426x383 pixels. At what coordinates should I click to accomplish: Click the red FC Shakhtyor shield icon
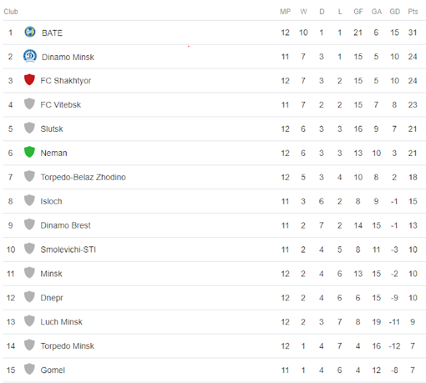click(29, 80)
